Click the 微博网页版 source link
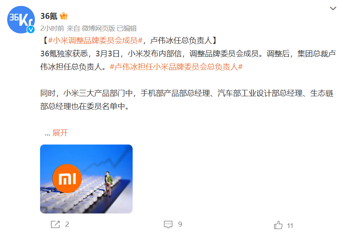The image size is (343, 234). (x=98, y=28)
